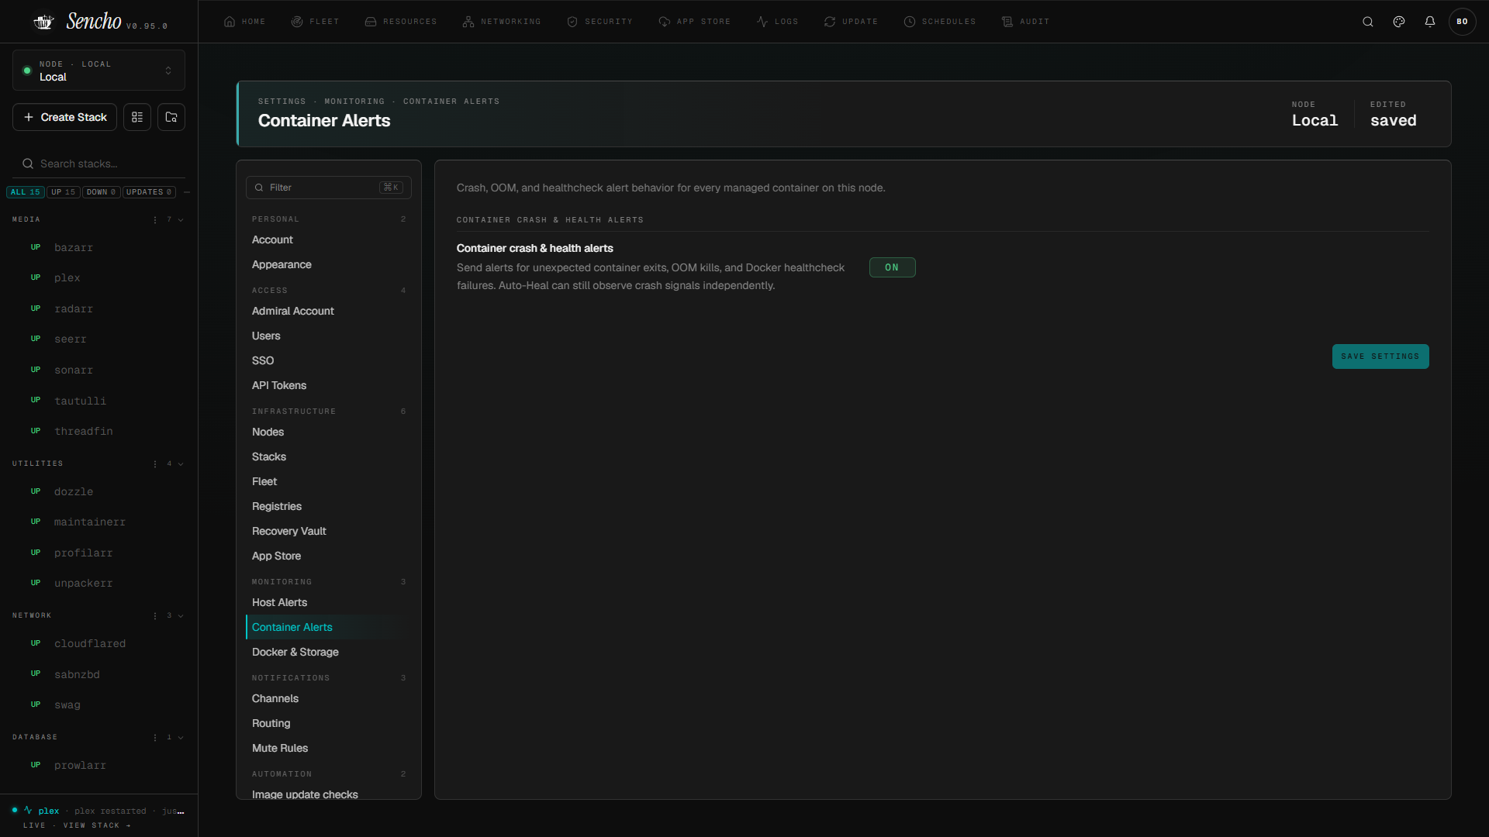Click the folder import icon button
The image size is (1489, 837).
(171, 117)
